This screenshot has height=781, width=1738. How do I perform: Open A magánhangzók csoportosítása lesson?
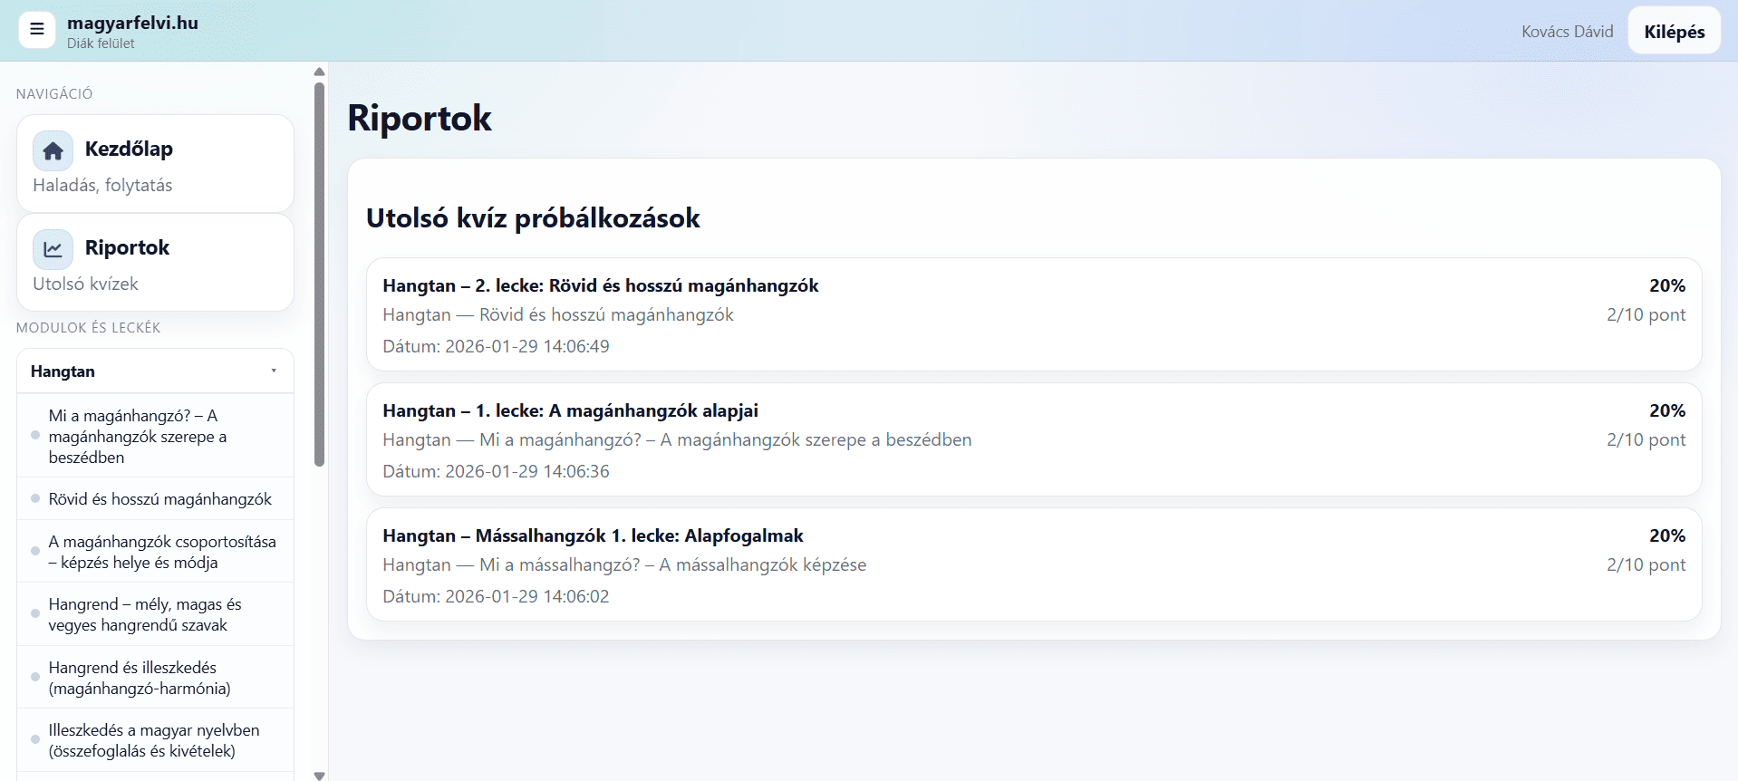click(x=161, y=552)
